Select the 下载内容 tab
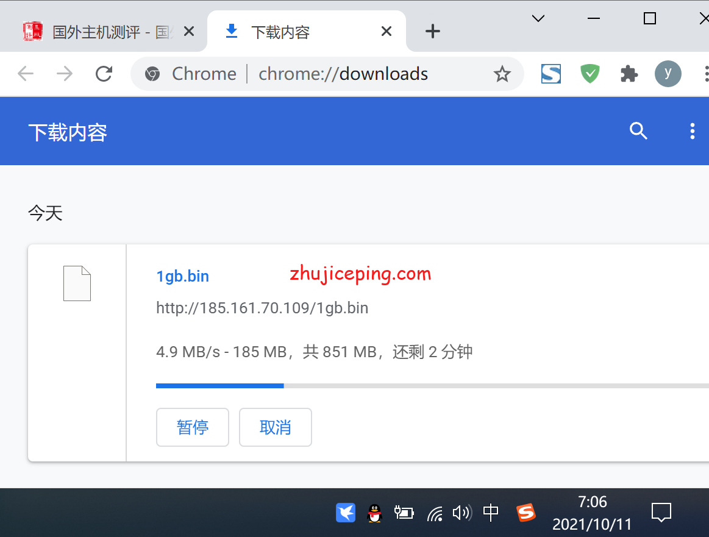The width and height of the screenshot is (709, 537). [x=307, y=32]
